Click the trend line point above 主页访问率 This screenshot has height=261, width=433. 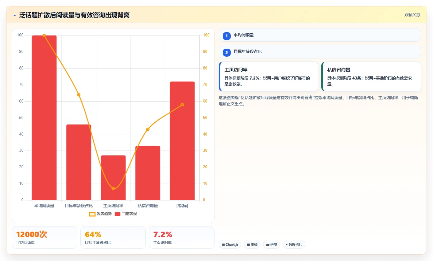pos(113,188)
